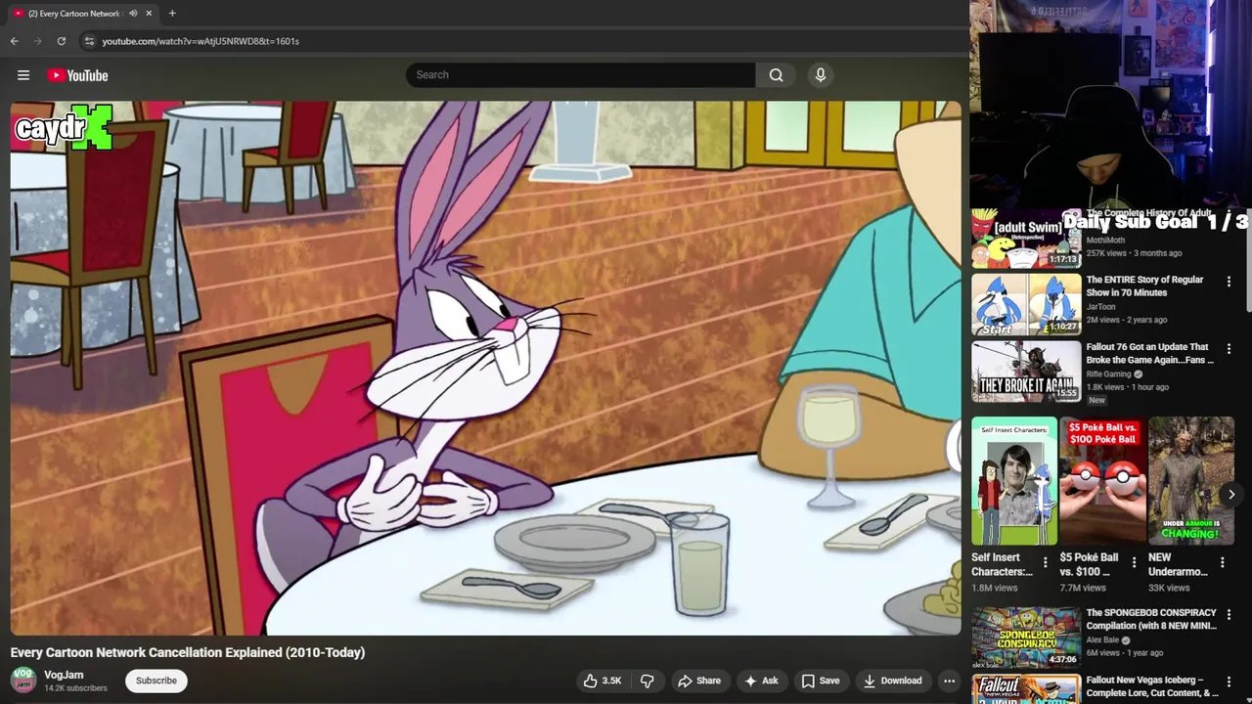
Task: Open the Regular Show video thumbnail
Action: pos(1026,304)
